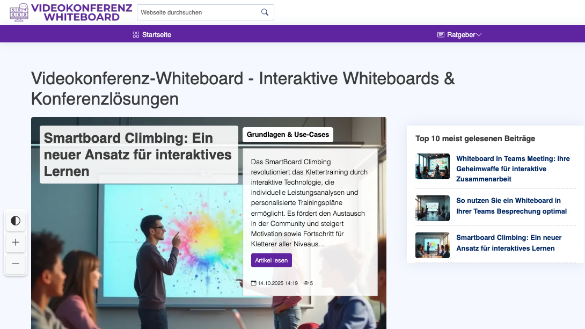Click the minus icon to decrease font size

16,264
